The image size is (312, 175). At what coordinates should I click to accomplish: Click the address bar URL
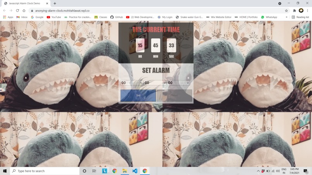[62, 11]
